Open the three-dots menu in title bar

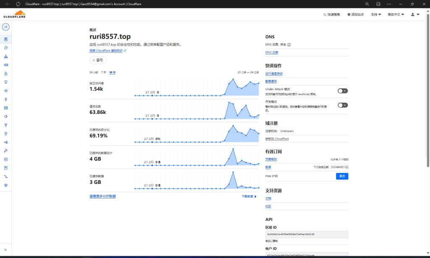point(389,4)
